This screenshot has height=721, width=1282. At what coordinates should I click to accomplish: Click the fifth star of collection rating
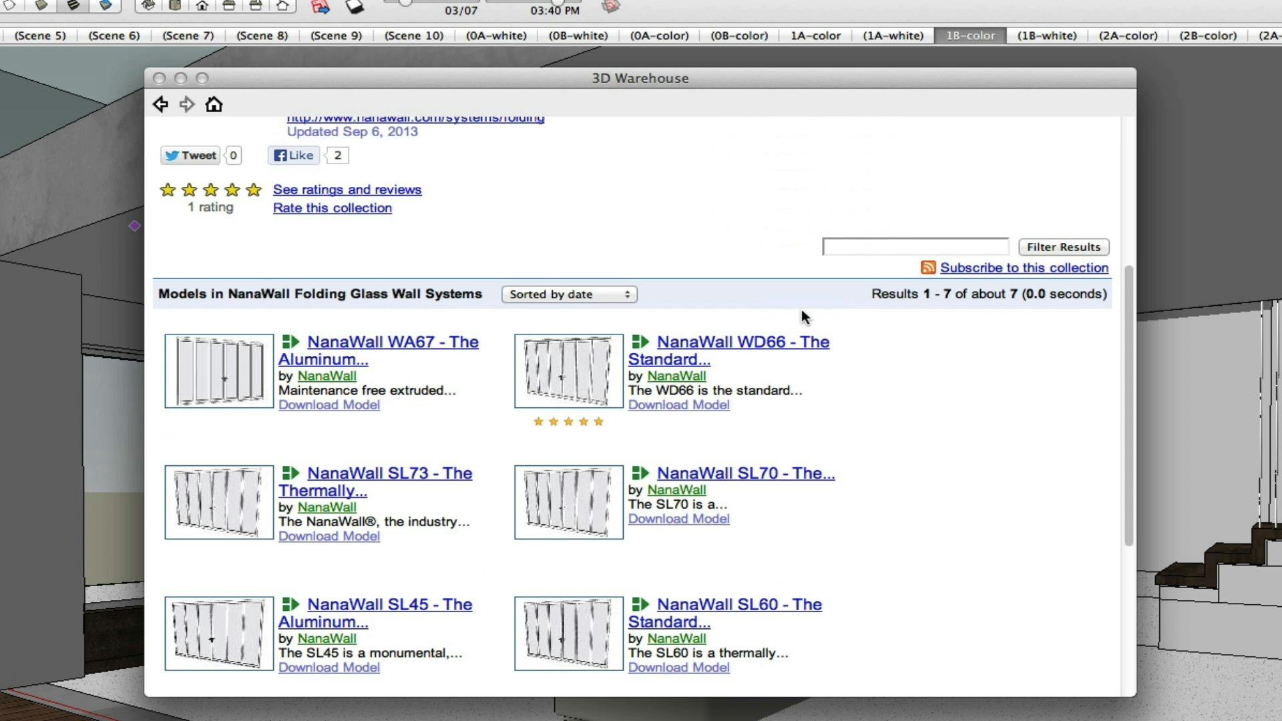[254, 190]
